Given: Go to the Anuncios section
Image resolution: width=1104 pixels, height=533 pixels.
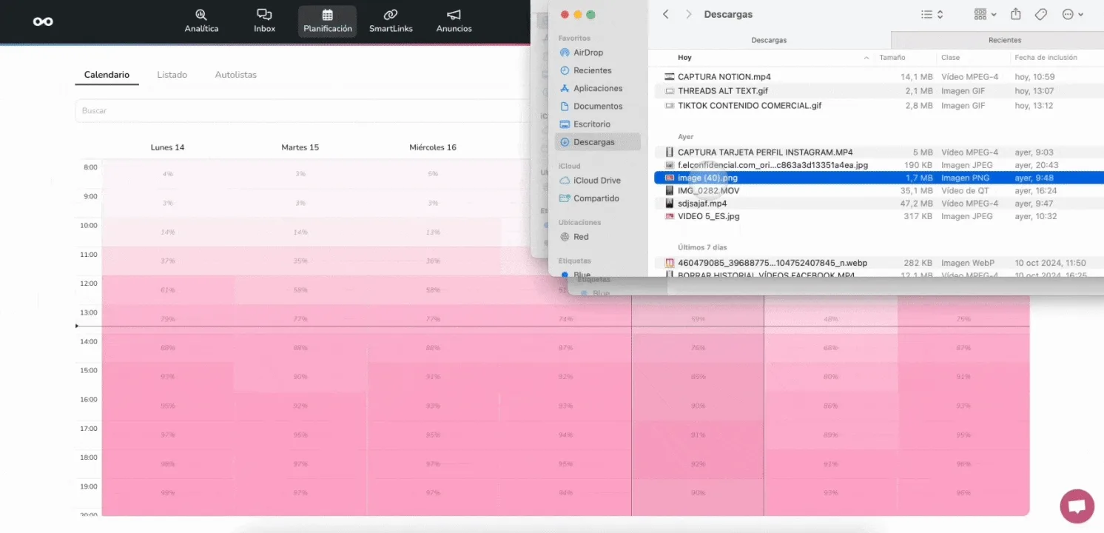Looking at the screenshot, I should click(x=454, y=21).
